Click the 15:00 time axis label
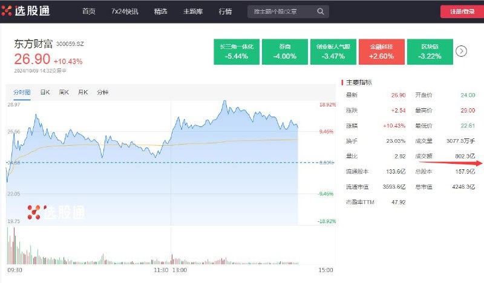This screenshot has width=484, height=283. click(x=325, y=270)
